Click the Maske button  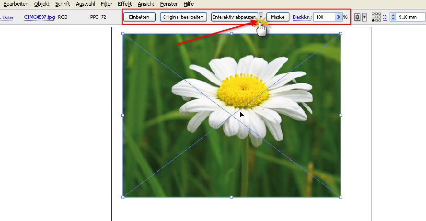277,17
